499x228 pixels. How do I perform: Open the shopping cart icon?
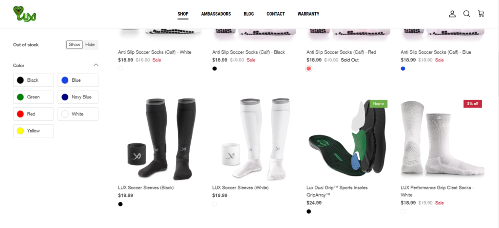click(x=481, y=14)
